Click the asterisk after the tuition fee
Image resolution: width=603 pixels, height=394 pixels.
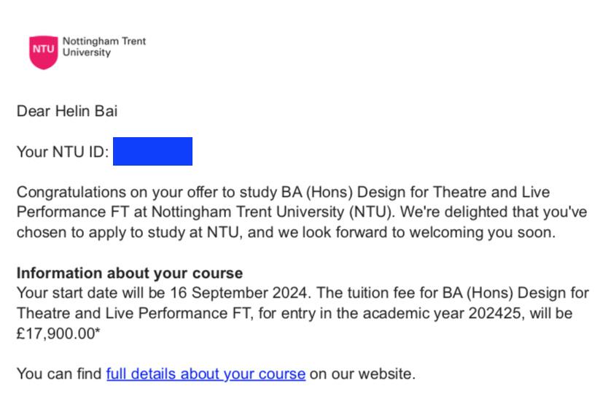coord(98,333)
